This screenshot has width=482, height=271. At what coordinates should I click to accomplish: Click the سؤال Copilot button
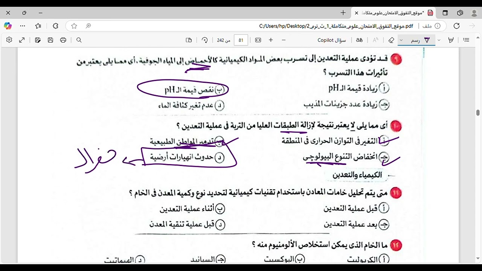(332, 40)
